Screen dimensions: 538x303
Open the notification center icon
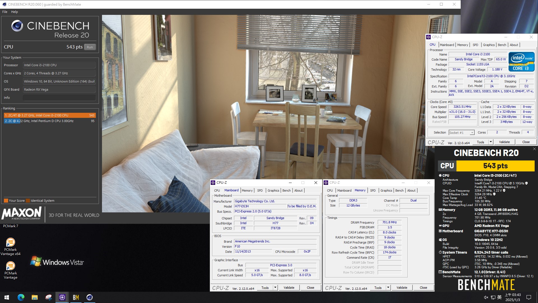coord(529,297)
